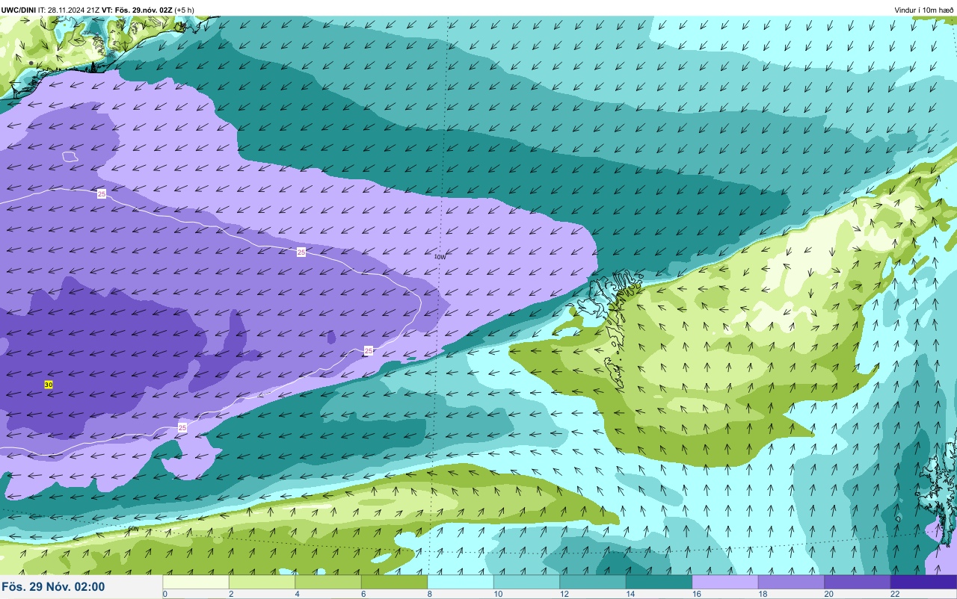Click the yellow 30 wind maximum label

(x=49, y=385)
